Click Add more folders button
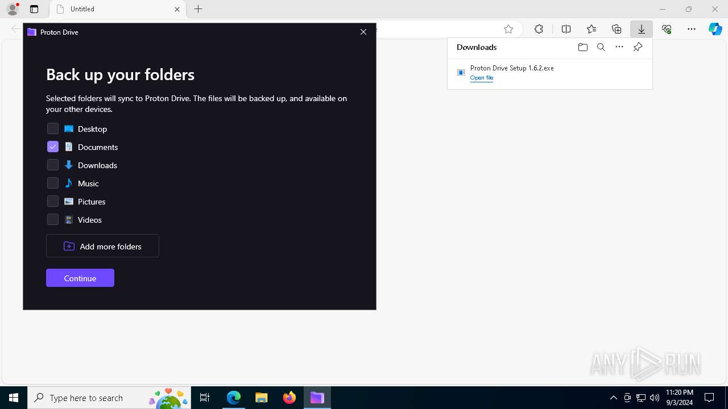 point(102,246)
